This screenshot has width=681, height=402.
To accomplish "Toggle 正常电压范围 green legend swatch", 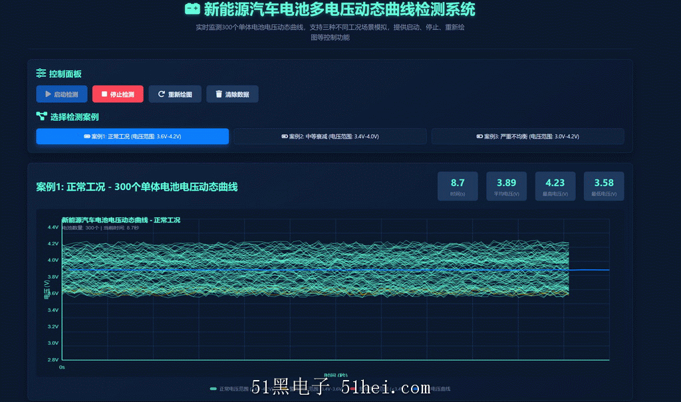I will tap(213, 389).
